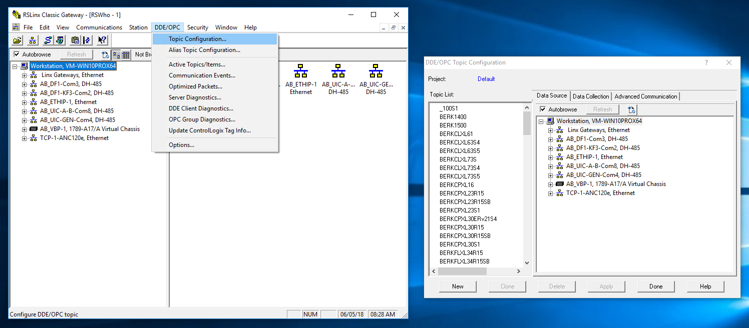Switch to the Data Collection tab
The height and width of the screenshot is (328, 749).
pyautogui.click(x=591, y=96)
